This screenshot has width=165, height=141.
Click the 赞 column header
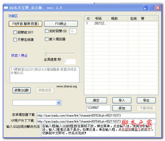tap(148, 19)
